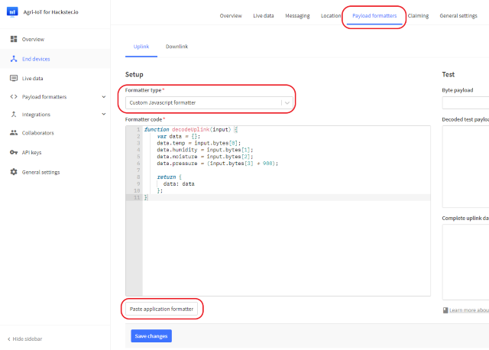Click the 'data: data' code line
The image size is (489, 350).
pyautogui.click(x=179, y=183)
